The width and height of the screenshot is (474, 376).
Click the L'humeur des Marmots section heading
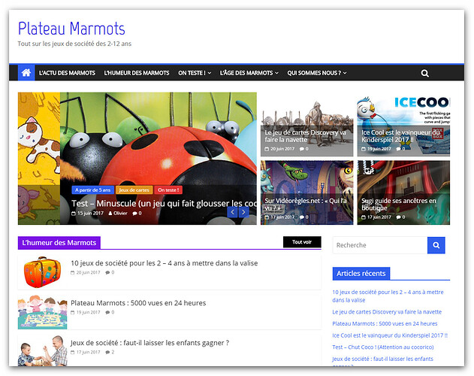(59, 243)
